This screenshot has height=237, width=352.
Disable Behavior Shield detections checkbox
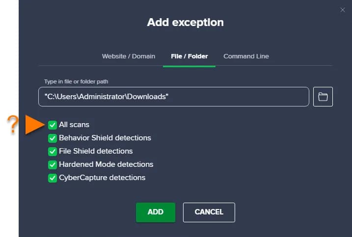[x=53, y=138]
